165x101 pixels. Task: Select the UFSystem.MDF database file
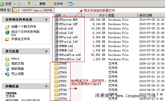click(x=66, y=20)
